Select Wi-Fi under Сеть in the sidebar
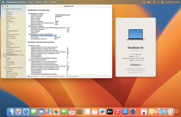The image size is (181, 117). click(x=8, y=60)
